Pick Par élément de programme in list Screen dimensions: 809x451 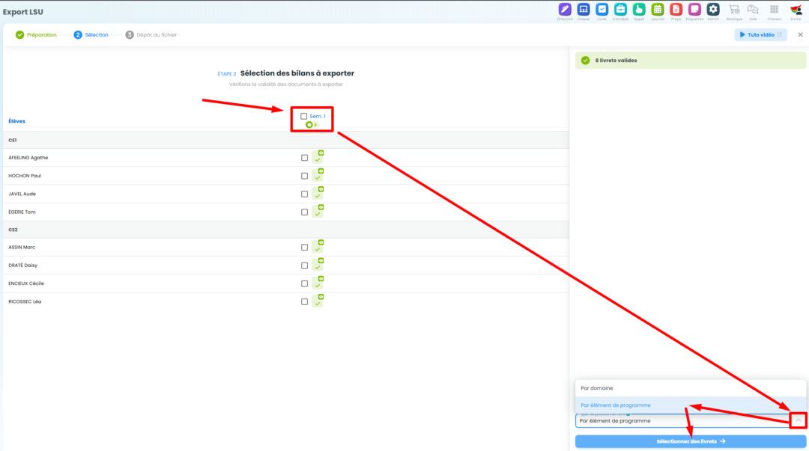616,405
